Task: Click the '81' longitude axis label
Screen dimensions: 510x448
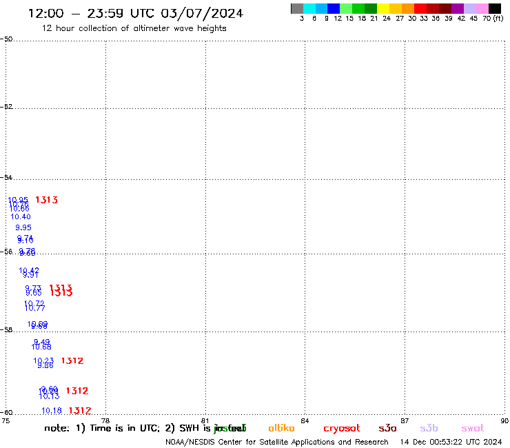Action: pos(205,420)
